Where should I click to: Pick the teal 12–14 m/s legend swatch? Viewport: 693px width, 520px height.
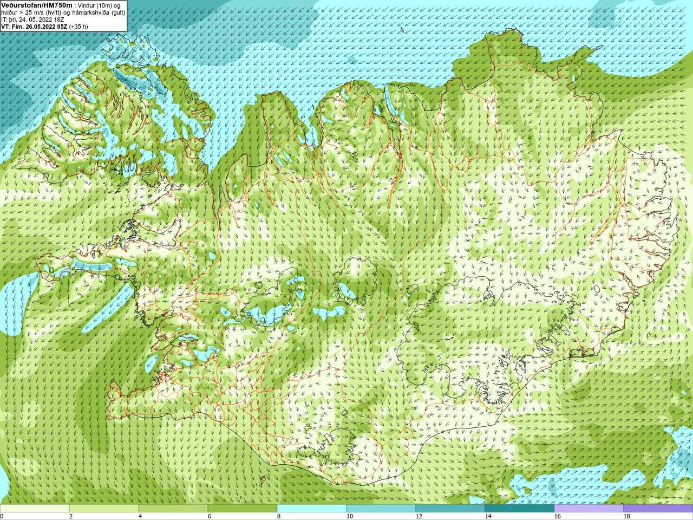[x=450, y=509]
